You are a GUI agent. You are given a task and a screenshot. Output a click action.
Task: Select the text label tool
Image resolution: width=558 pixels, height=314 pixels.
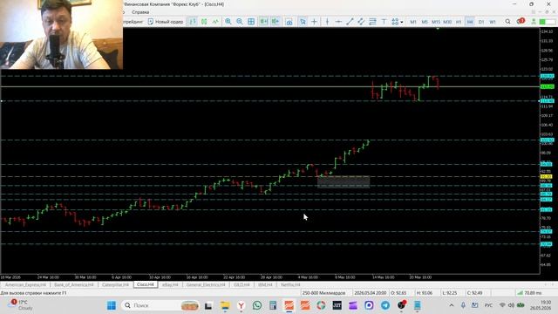point(384,22)
